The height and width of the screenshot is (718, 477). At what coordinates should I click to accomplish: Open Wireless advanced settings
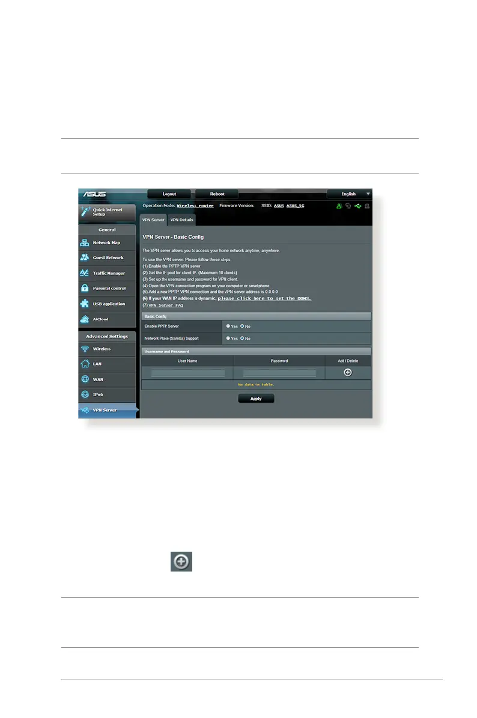click(x=107, y=349)
